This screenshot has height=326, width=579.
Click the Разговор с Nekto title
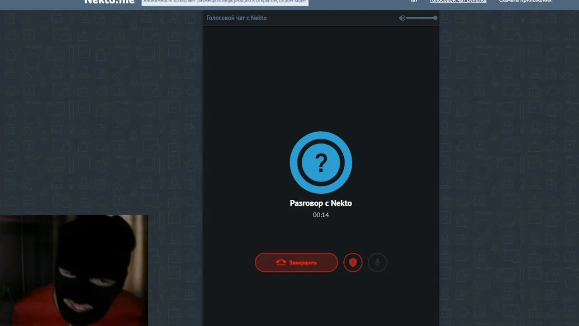coord(321,203)
